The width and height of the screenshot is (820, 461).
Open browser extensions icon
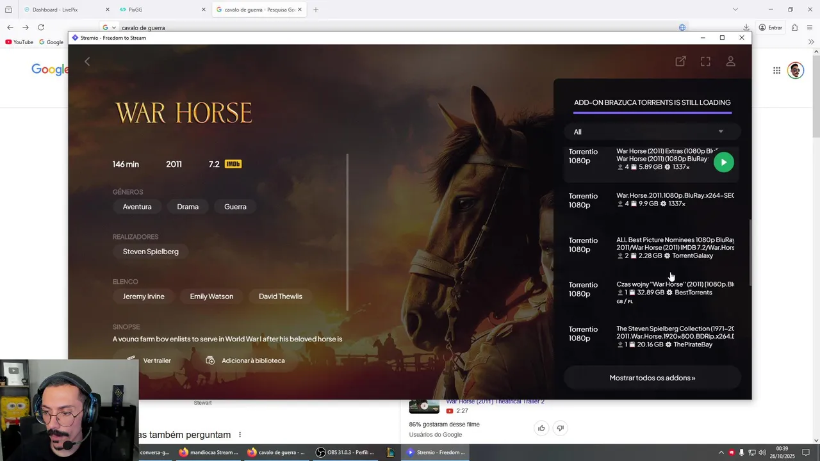[794, 28]
